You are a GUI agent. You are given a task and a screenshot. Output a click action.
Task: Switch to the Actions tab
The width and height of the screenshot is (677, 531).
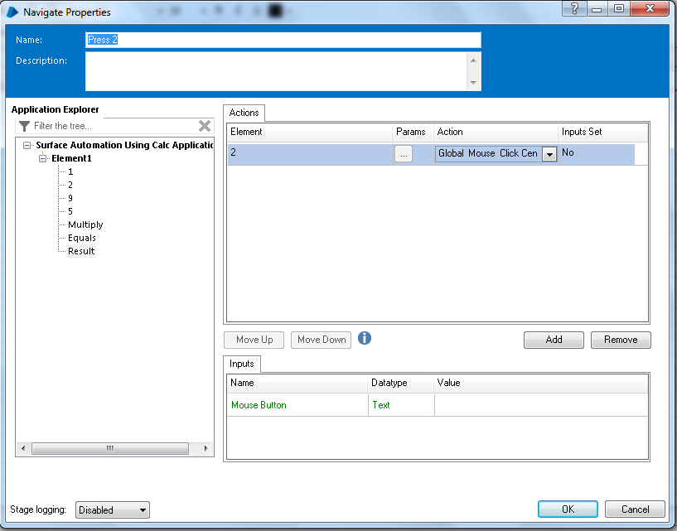tap(244, 113)
